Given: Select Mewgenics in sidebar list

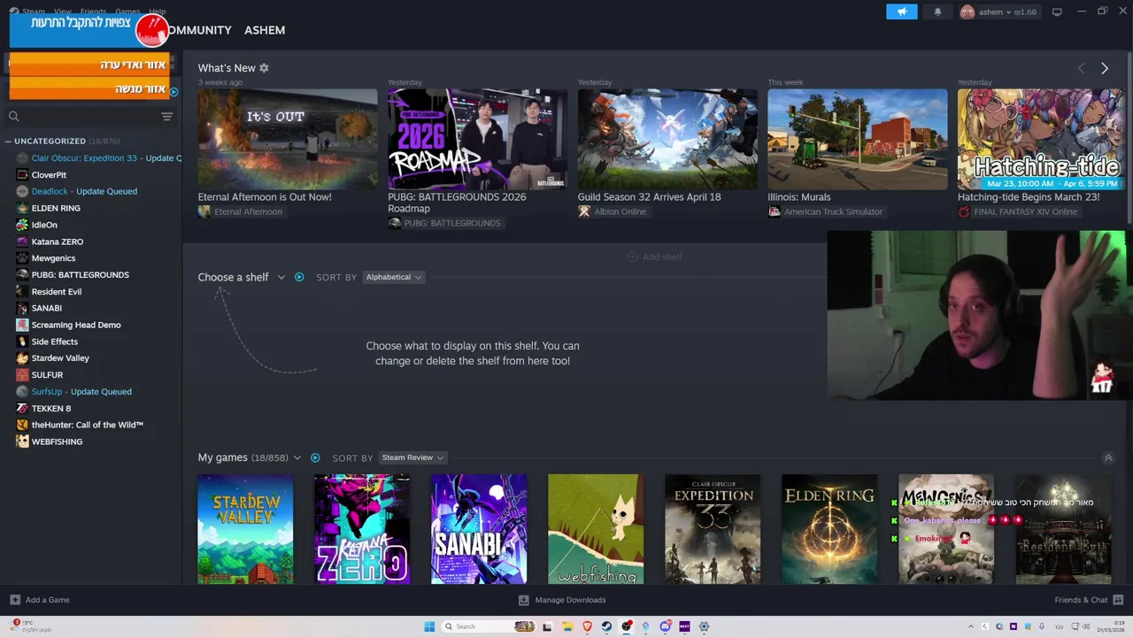Looking at the screenshot, I should [53, 258].
